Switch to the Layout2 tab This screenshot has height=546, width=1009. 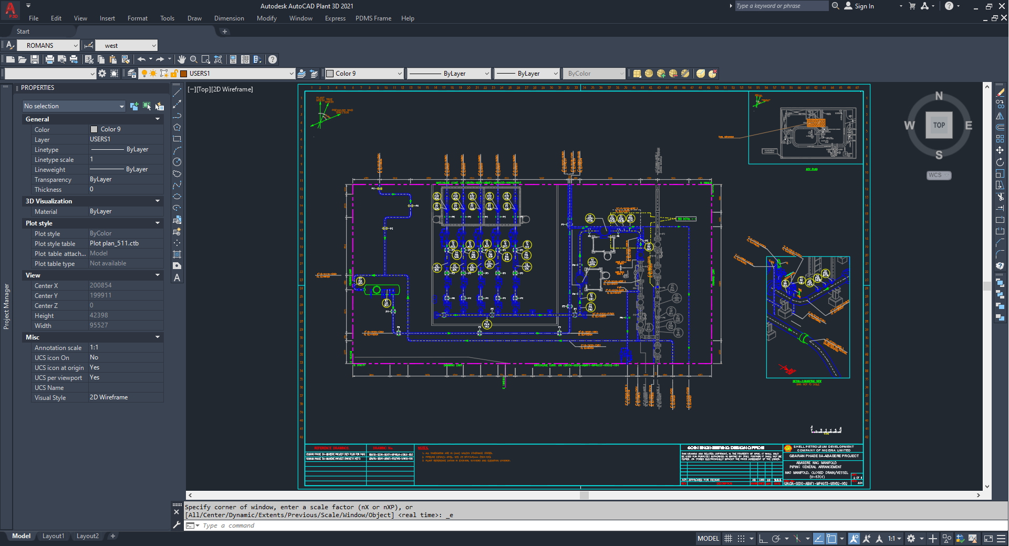88,537
